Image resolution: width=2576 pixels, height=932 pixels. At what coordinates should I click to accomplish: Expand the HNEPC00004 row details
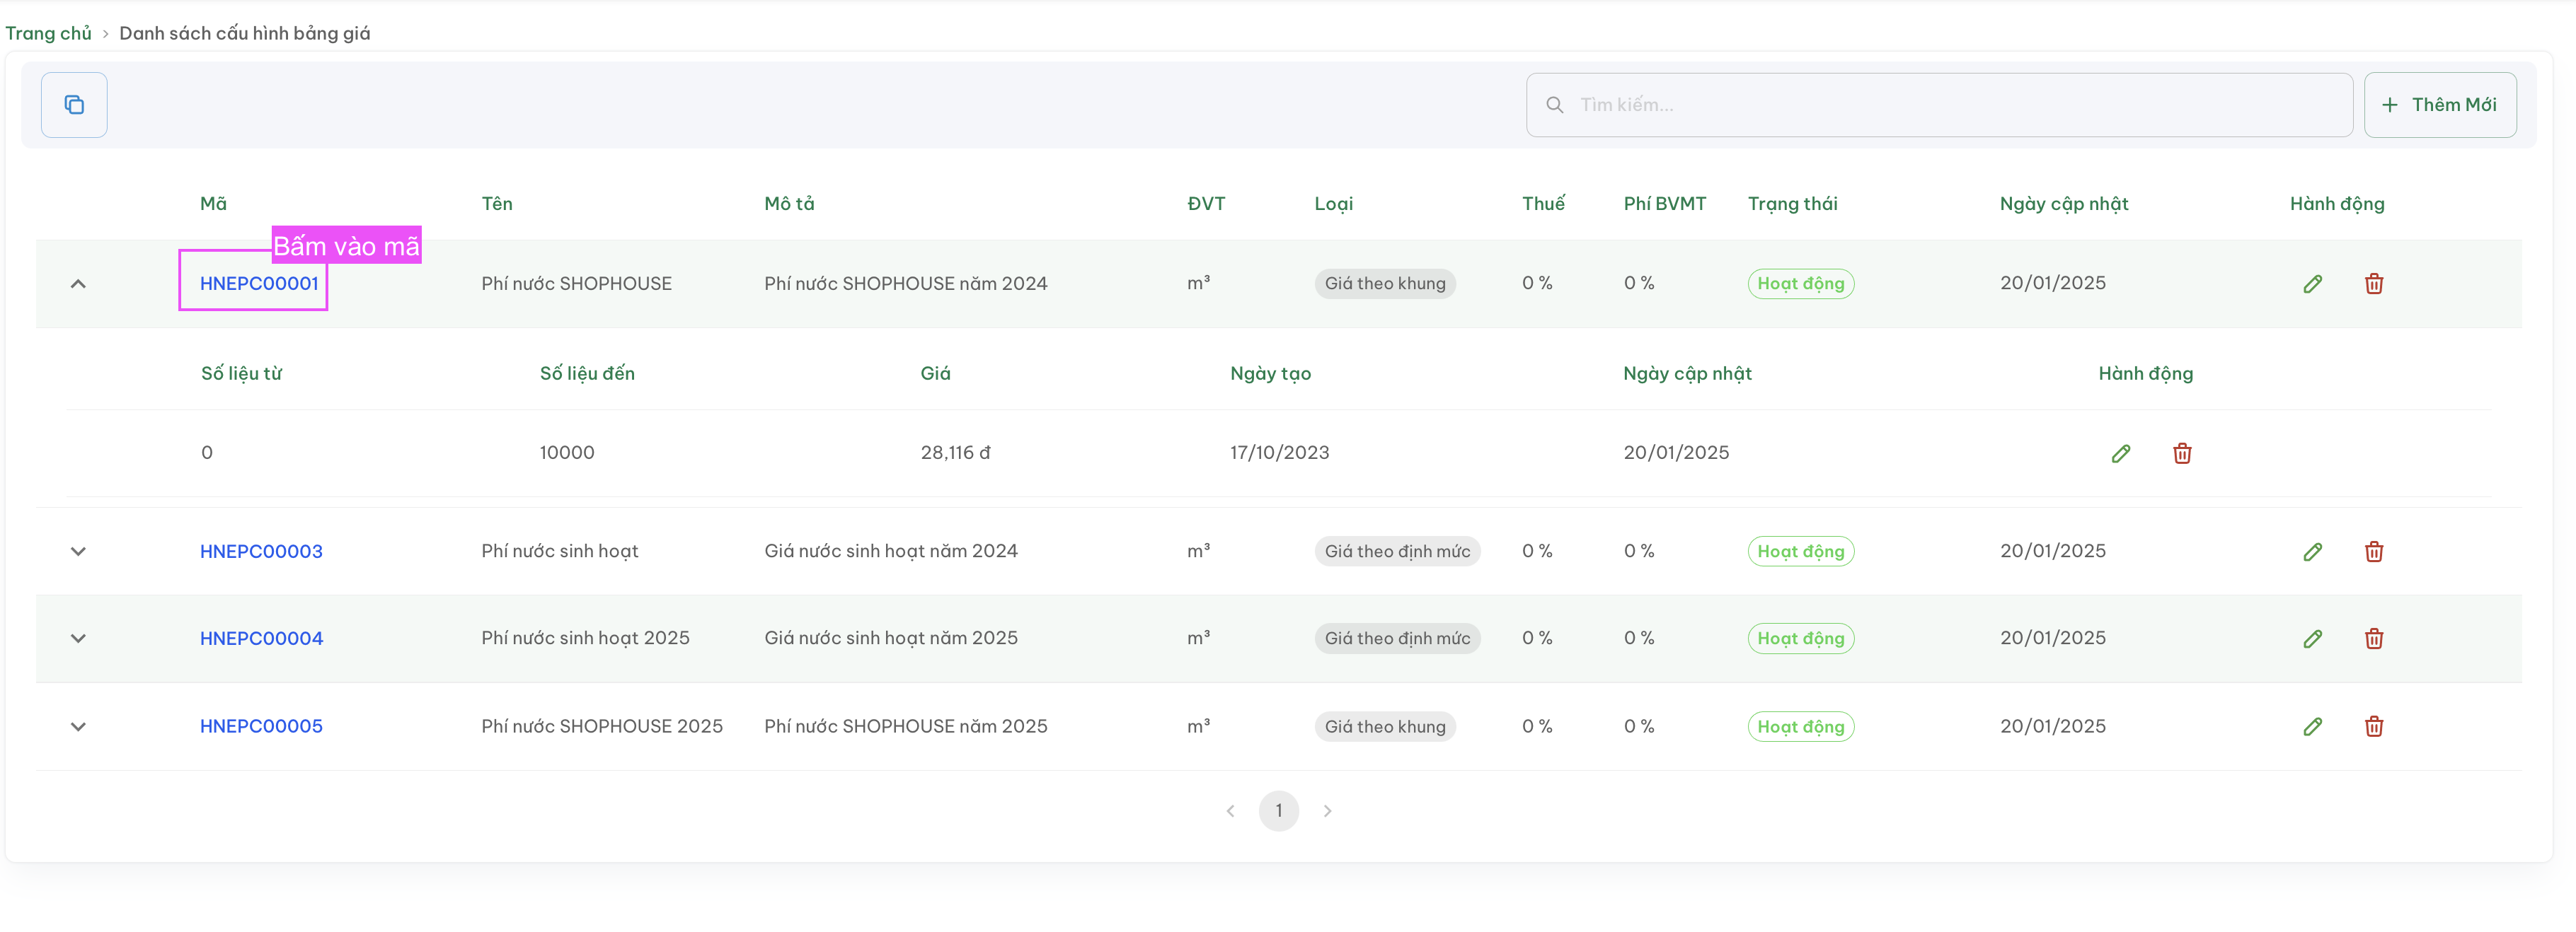click(78, 639)
